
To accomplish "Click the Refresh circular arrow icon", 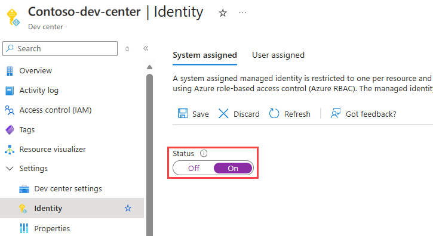I will click(274, 113).
